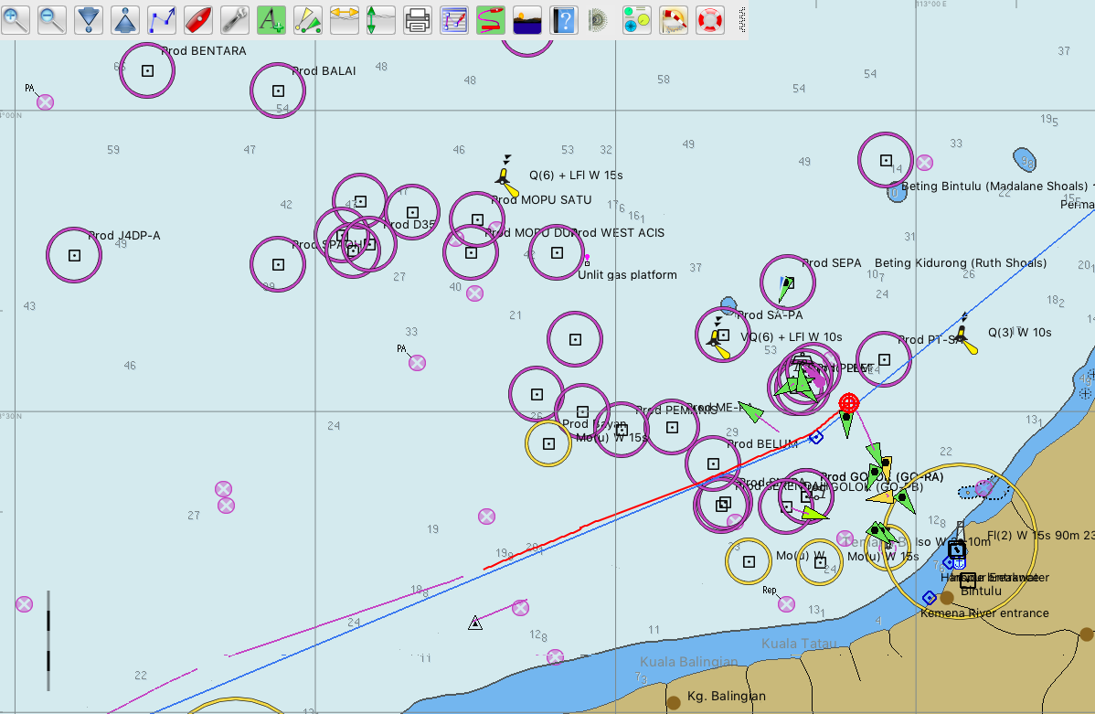1095x714 pixels.
Task: Click the chart scale bar at left
Action: point(48,641)
